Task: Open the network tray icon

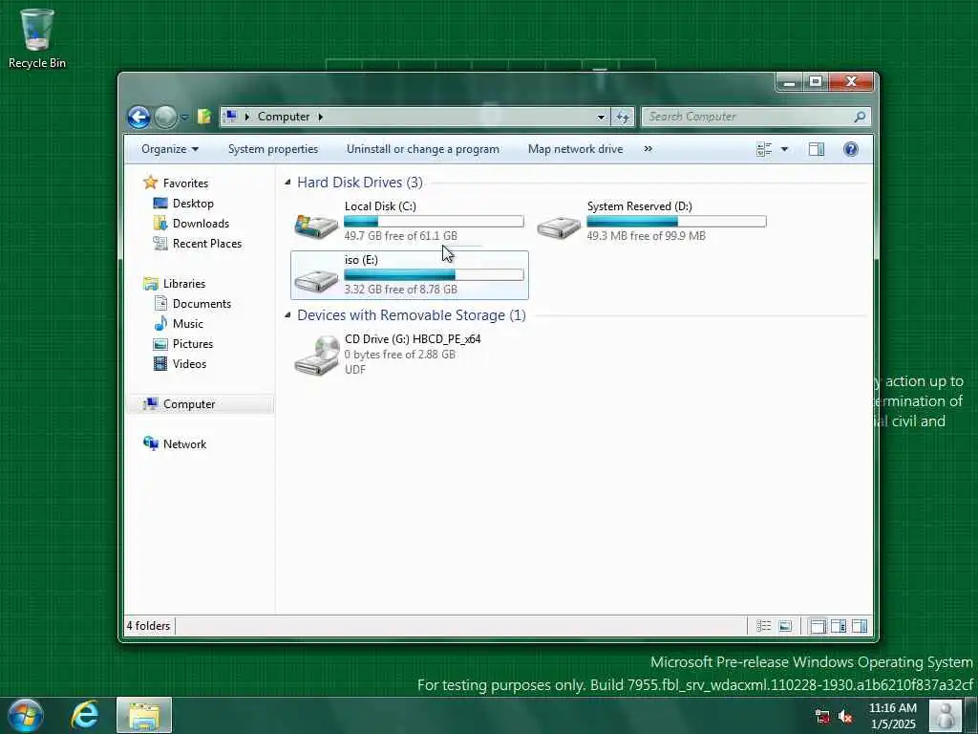Action: pyautogui.click(x=822, y=717)
